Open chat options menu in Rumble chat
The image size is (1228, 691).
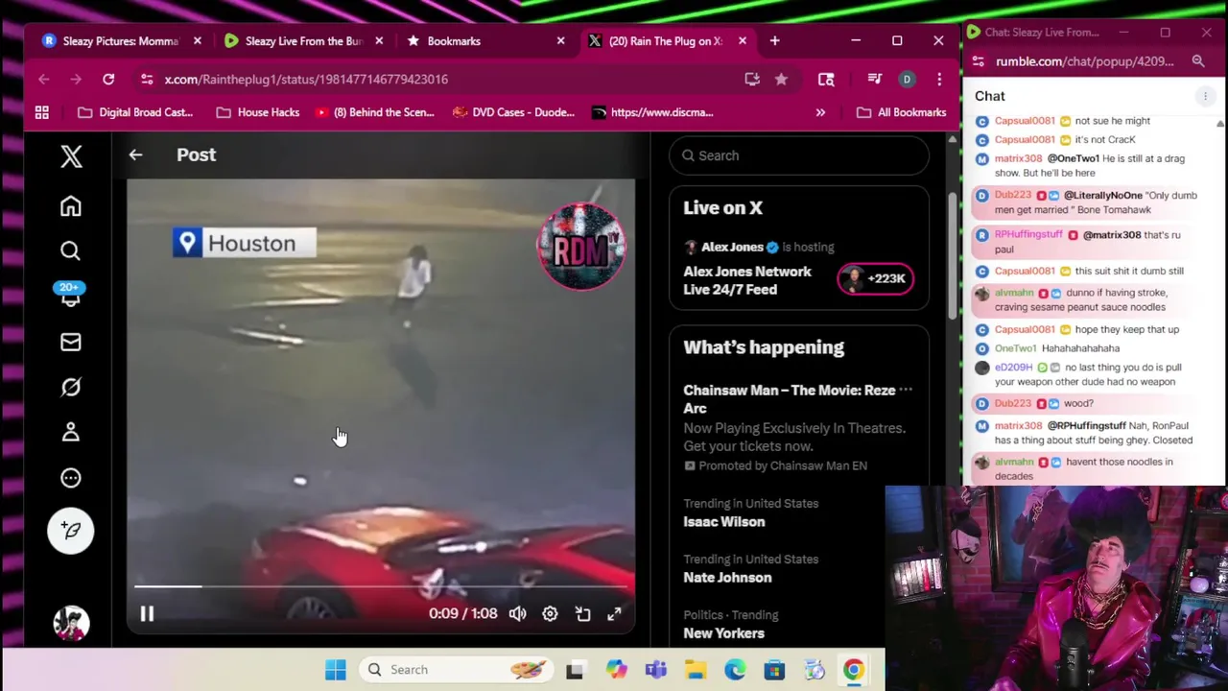(x=1206, y=96)
